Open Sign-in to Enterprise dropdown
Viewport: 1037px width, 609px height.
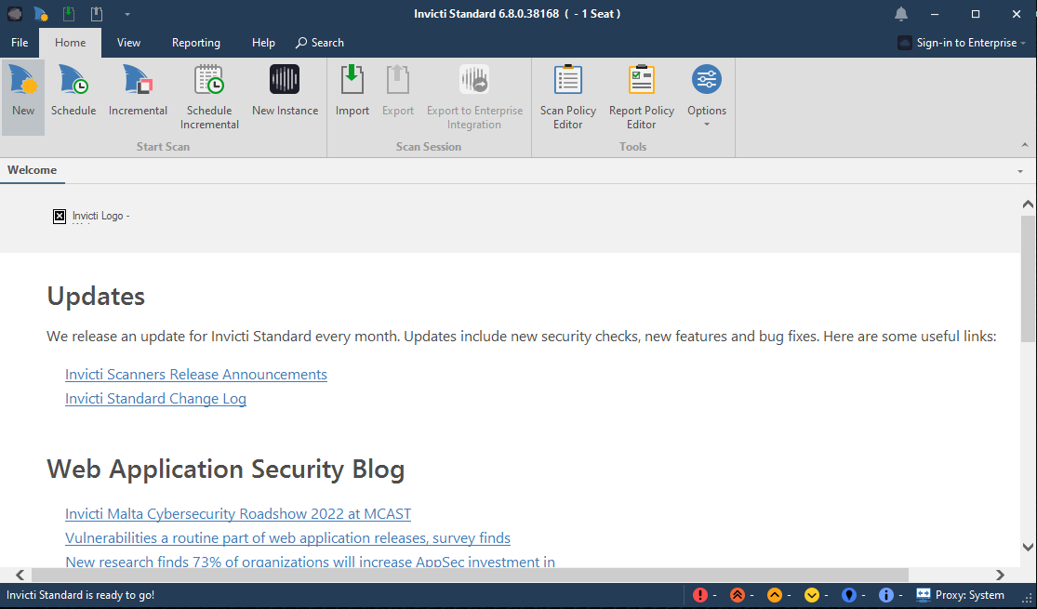click(962, 43)
